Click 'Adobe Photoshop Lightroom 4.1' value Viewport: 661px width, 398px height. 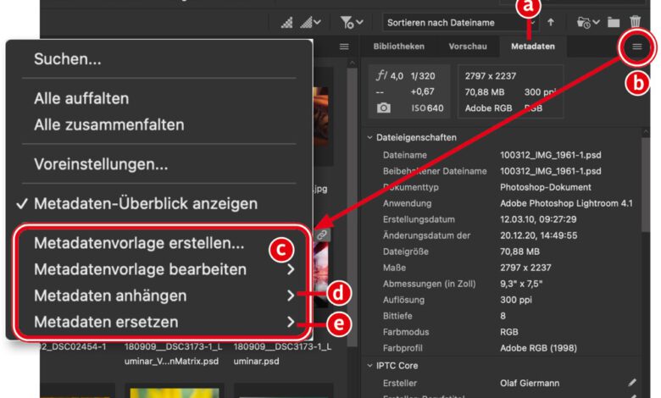(566, 203)
